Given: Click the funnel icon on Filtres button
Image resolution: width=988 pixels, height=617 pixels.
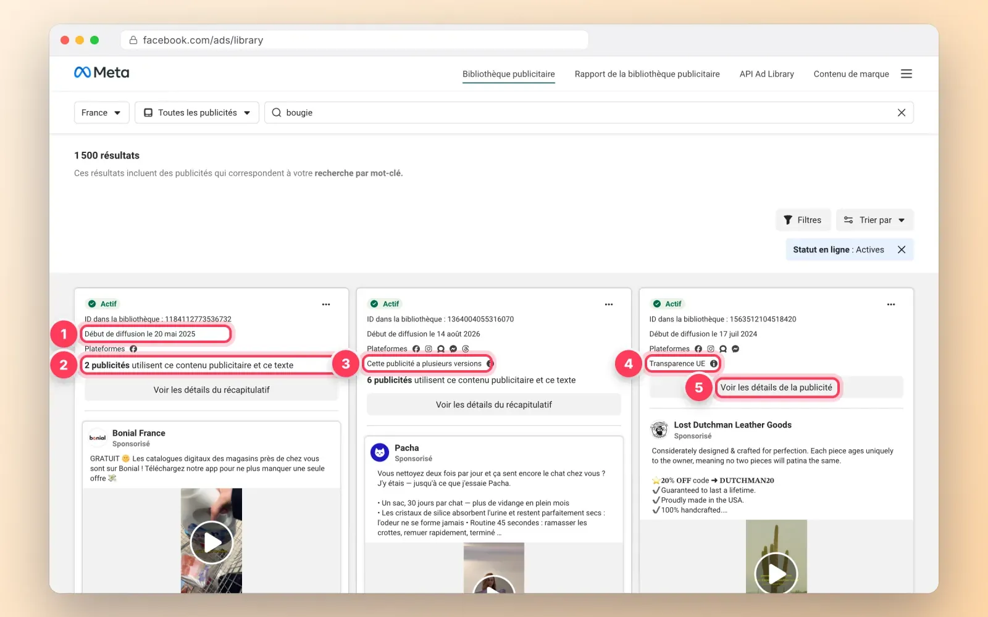Looking at the screenshot, I should pyautogui.click(x=787, y=220).
